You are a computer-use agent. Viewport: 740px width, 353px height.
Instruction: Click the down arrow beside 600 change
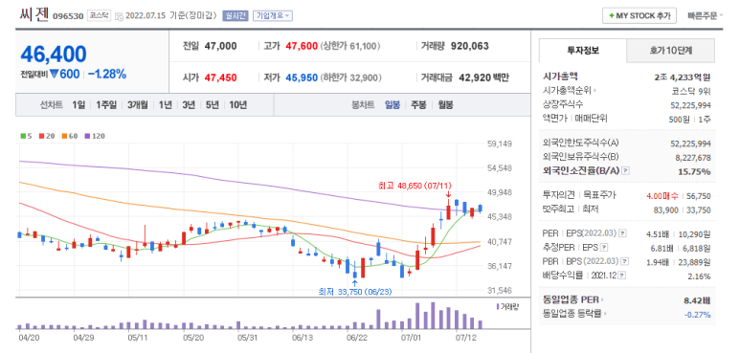pyautogui.click(x=54, y=75)
